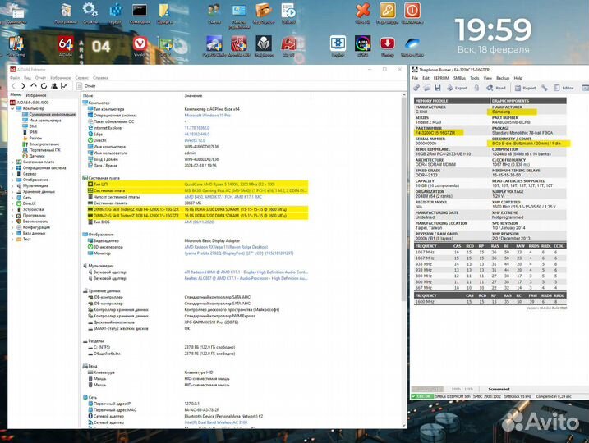This screenshot has width=589, height=443.
Task: Click the Save disk icon in Thaiphoon
Action: [x=438, y=88]
